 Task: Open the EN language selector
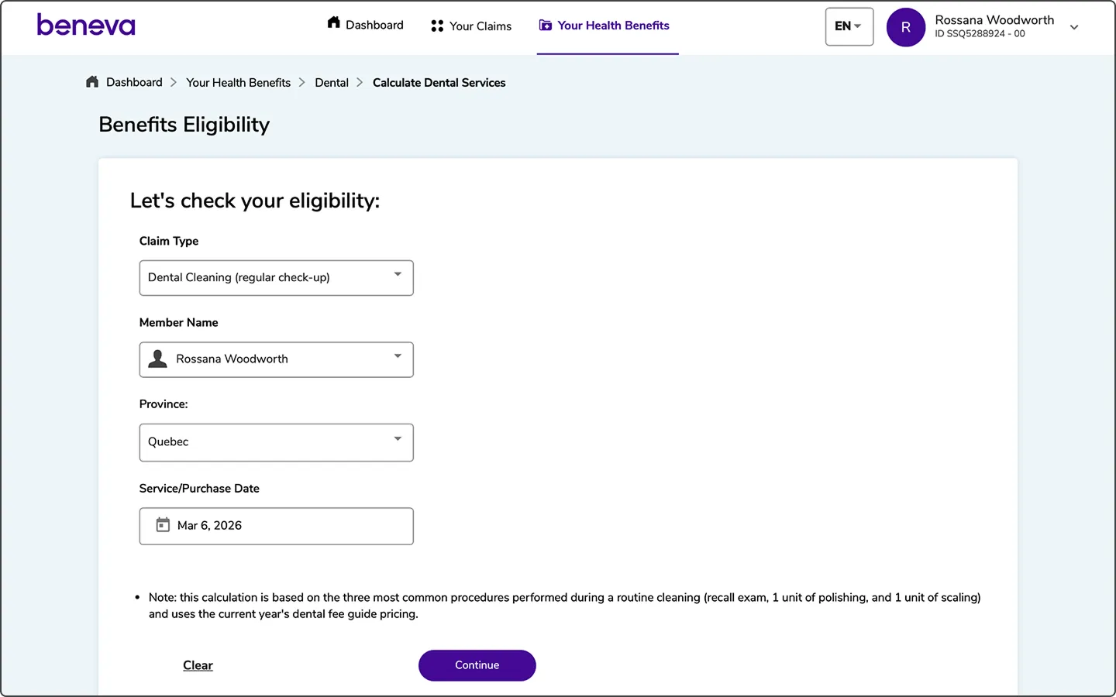coord(849,26)
